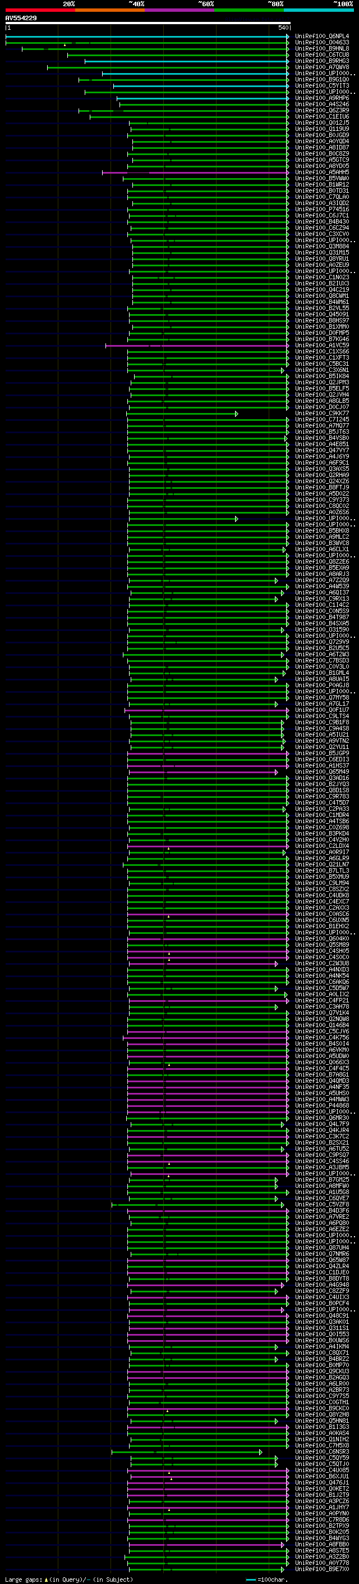Select the UniRef100_C7R8D6 label
The image size is (359, 1584).
click(x=321, y=1519)
